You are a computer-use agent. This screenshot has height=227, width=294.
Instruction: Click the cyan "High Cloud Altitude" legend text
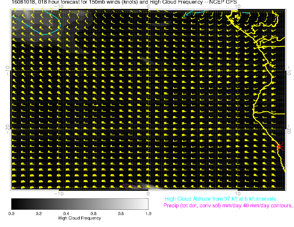(x=220, y=199)
